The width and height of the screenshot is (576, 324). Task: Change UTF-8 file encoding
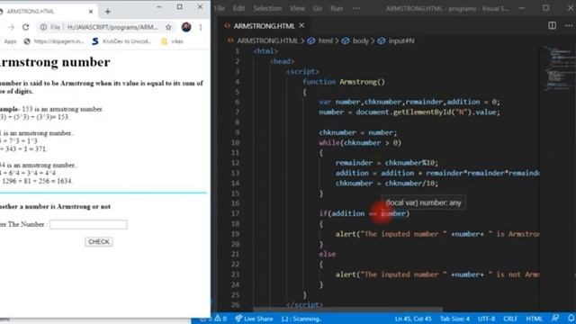click(486, 319)
